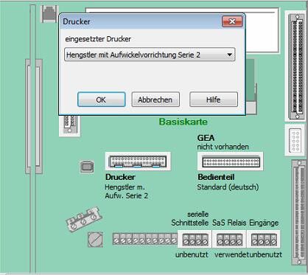The width and height of the screenshot is (308, 275).
Task: Click the Eingänge terminal block
Action: (264, 239)
